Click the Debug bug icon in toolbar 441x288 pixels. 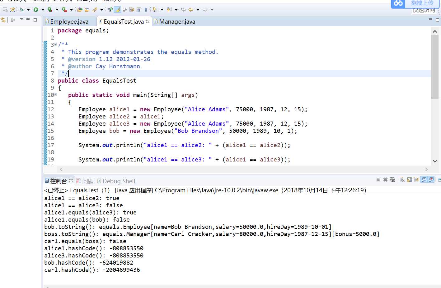(21, 10)
